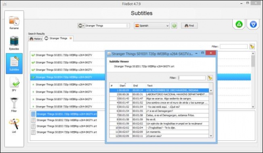Select subtitle row 'Una sombra crece'

(x=159, y=103)
